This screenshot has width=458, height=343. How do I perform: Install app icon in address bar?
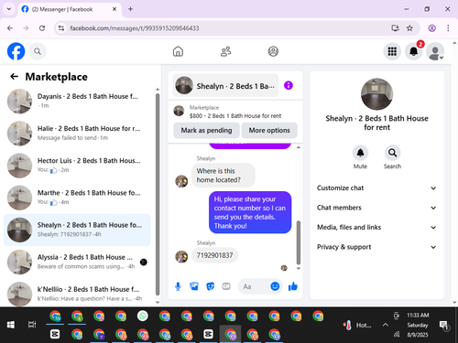(x=396, y=28)
